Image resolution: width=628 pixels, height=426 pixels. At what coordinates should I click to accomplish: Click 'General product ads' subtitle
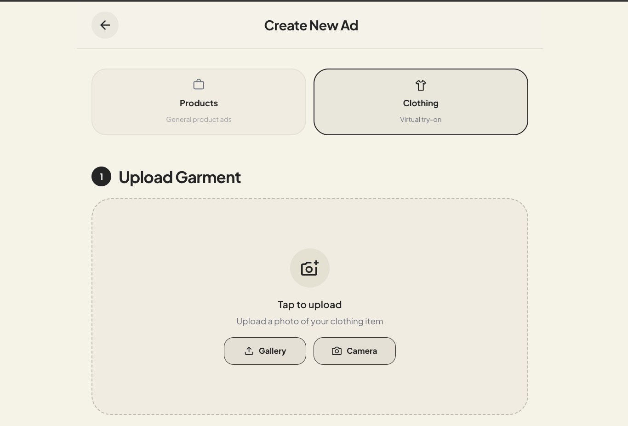[199, 120]
